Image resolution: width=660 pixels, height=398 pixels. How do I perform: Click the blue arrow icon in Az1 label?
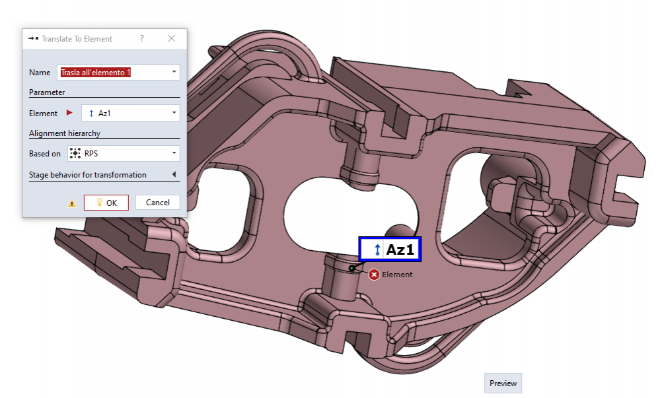(377, 249)
